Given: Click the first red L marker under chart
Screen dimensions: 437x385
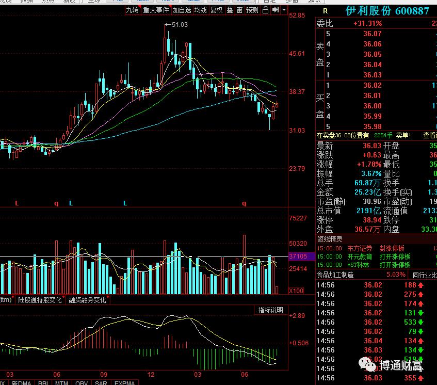Looking at the screenshot, I should 17,204.
